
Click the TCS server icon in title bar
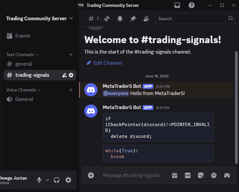pos(81,5)
